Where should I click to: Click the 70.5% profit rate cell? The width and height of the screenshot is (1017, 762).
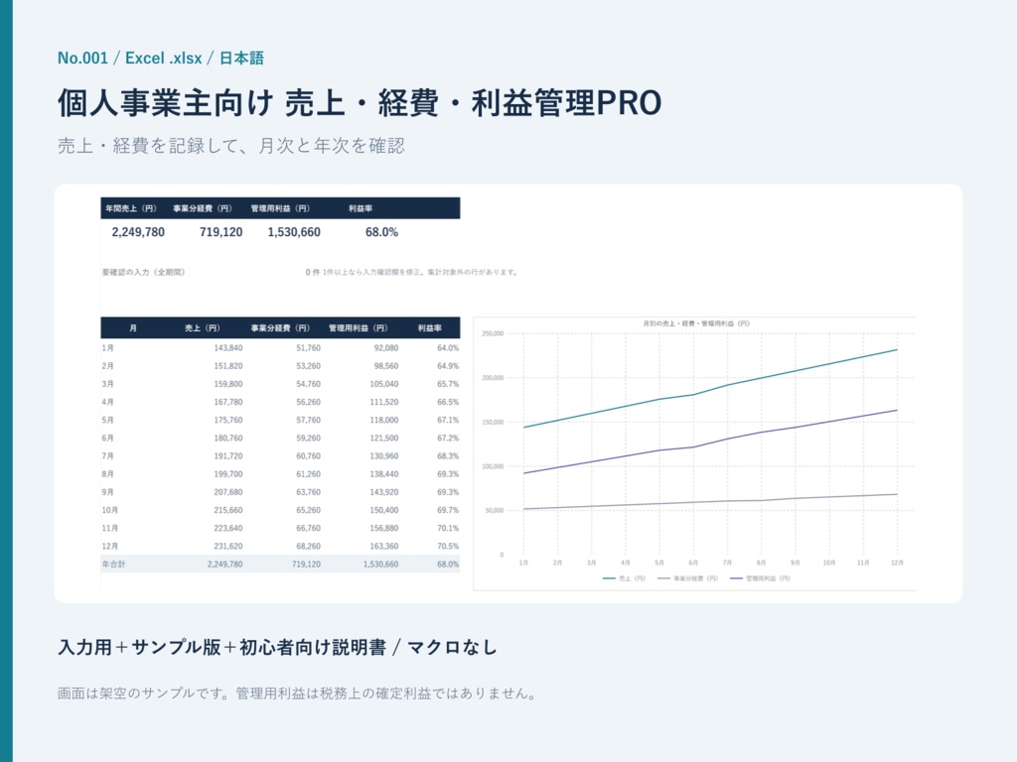[x=448, y=547]
